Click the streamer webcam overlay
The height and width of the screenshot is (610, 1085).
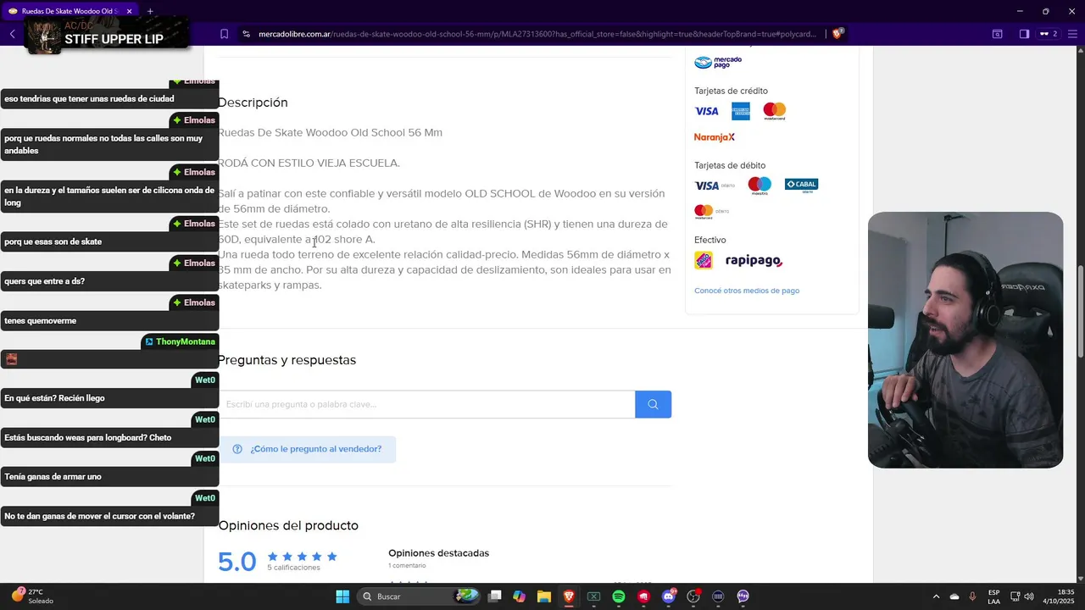pyautogui.click(x=965, y=340)
